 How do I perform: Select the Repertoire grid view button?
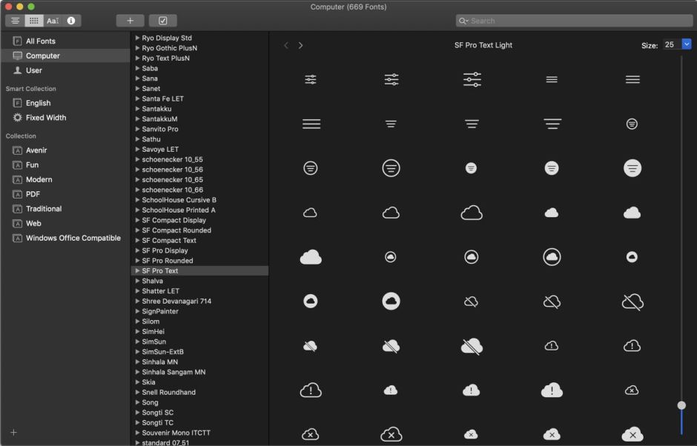[x=34, y=21]
